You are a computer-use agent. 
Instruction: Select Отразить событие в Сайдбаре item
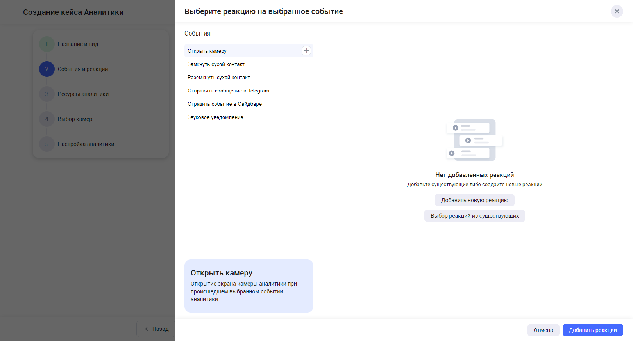tap(225, 104)
